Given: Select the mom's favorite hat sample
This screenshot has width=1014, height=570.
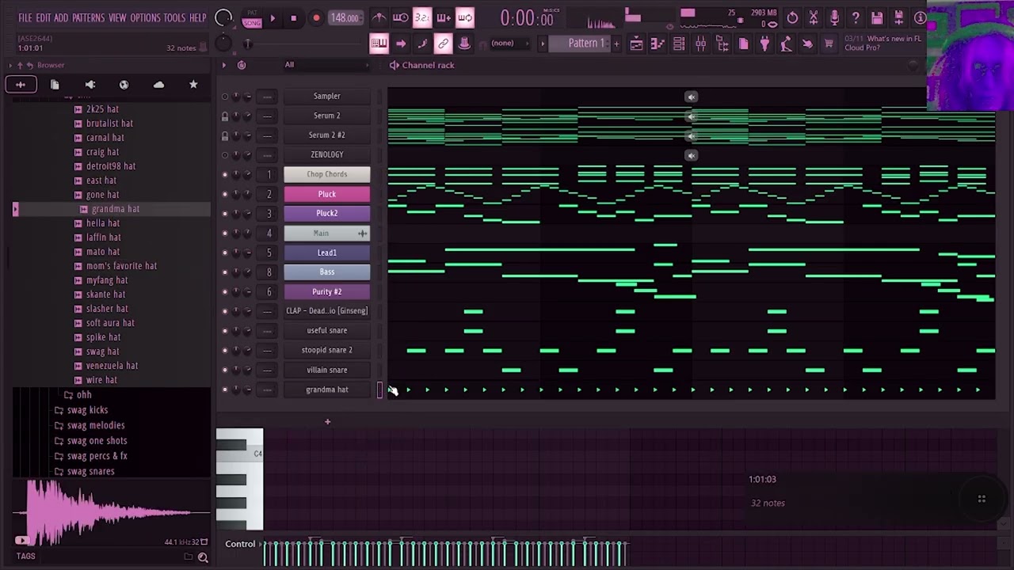Looking at the screenshot, I should [121, 266].
